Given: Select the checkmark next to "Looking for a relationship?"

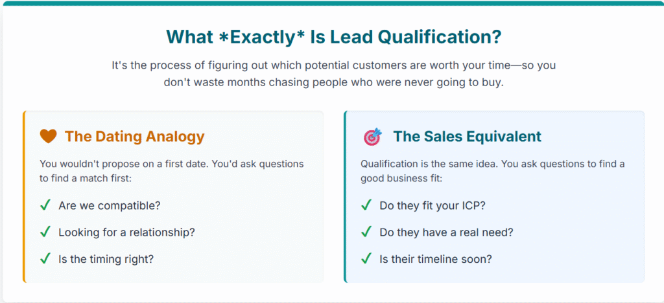Looking at the screenshot, I should [45, 232].
